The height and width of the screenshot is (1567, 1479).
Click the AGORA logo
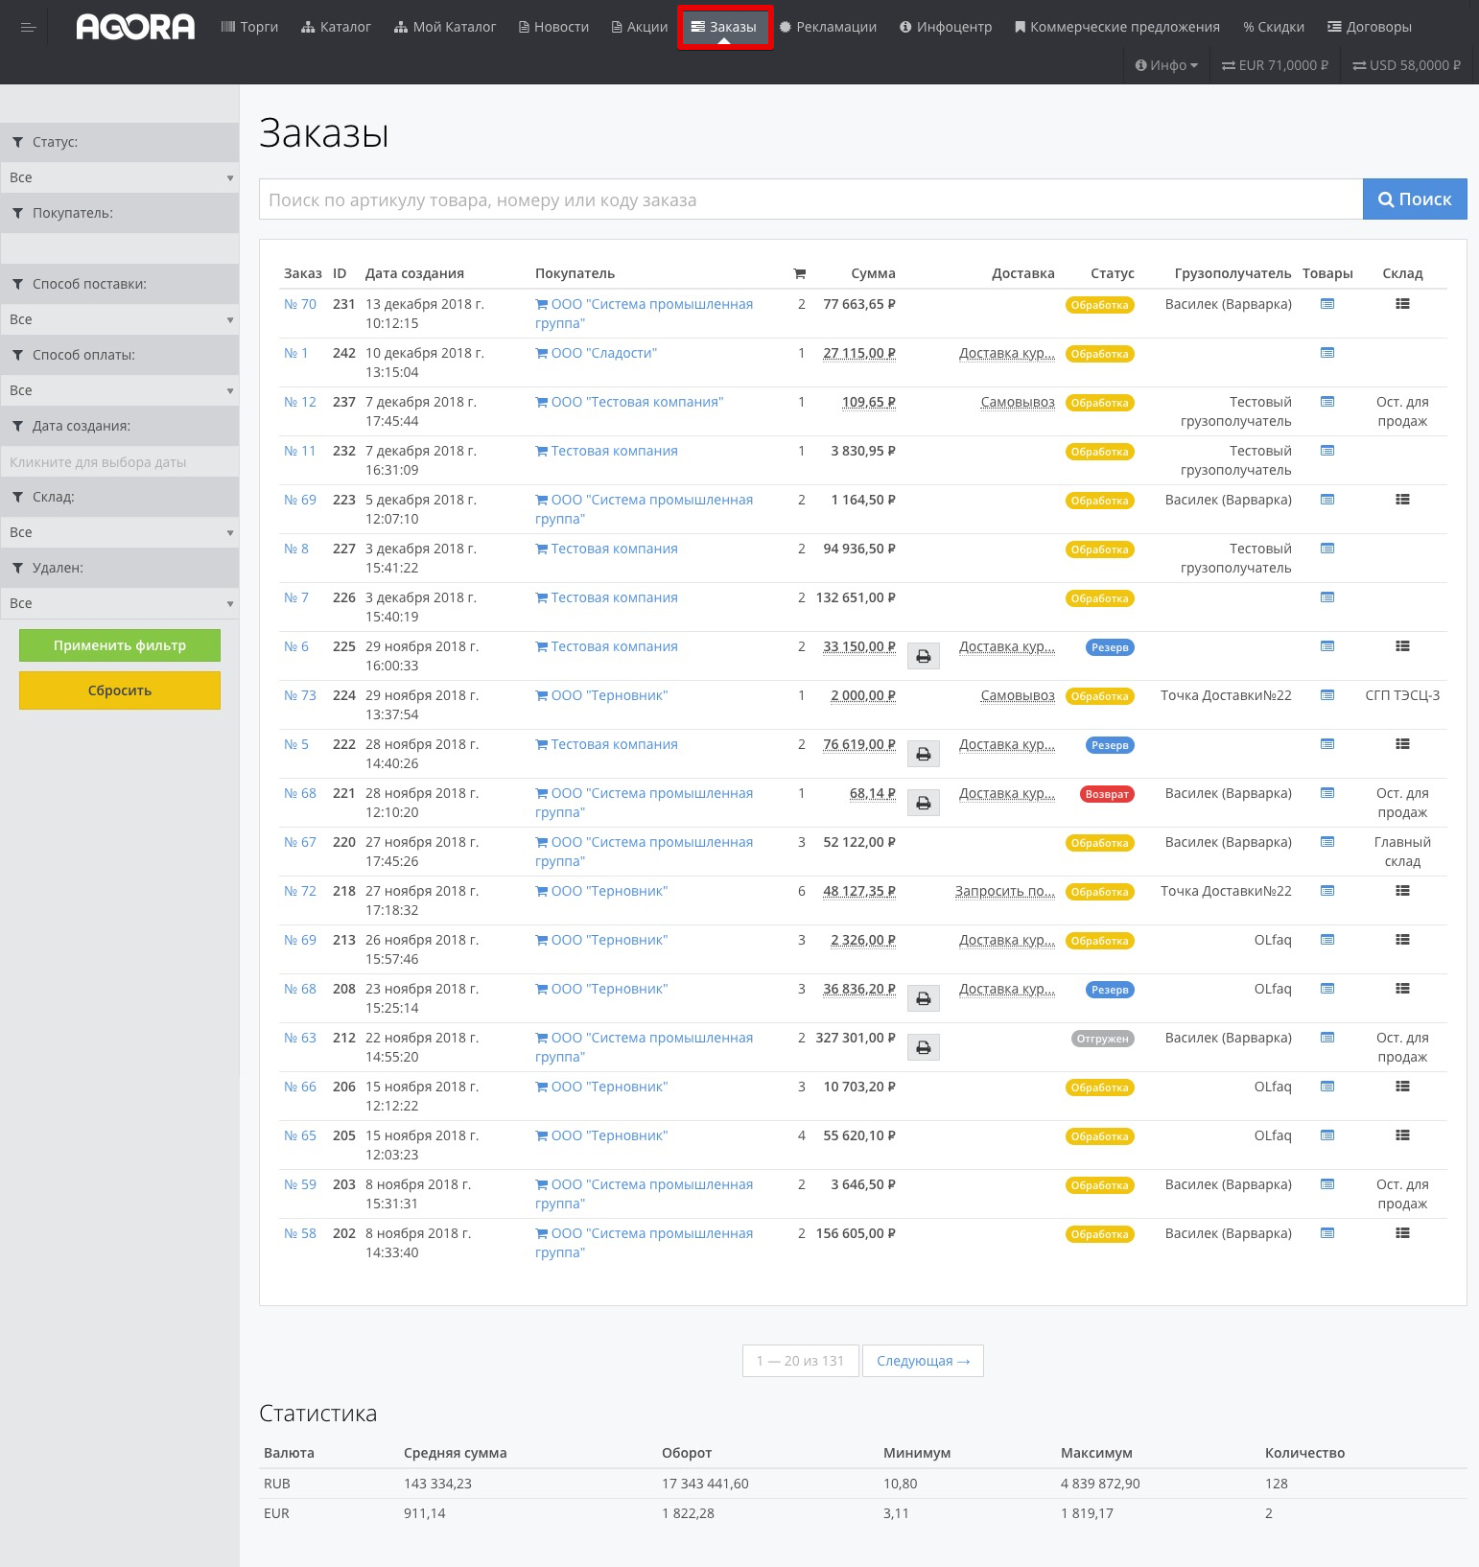pyautogui.click(x=135, y=27)
